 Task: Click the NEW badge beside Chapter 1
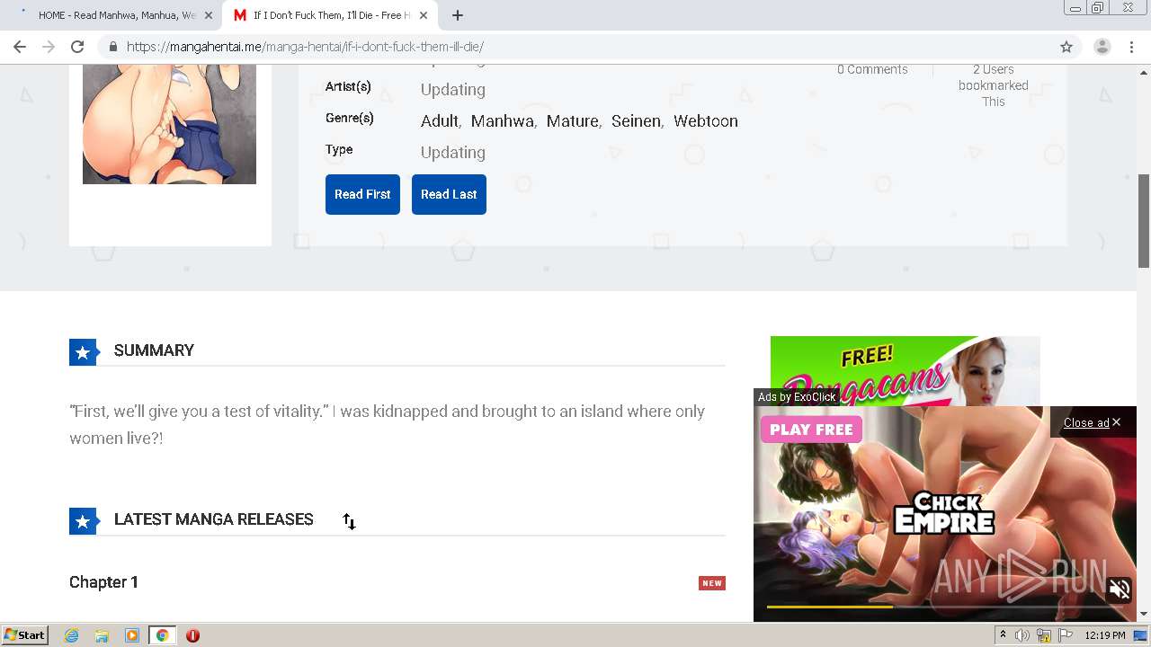point(712,583)
